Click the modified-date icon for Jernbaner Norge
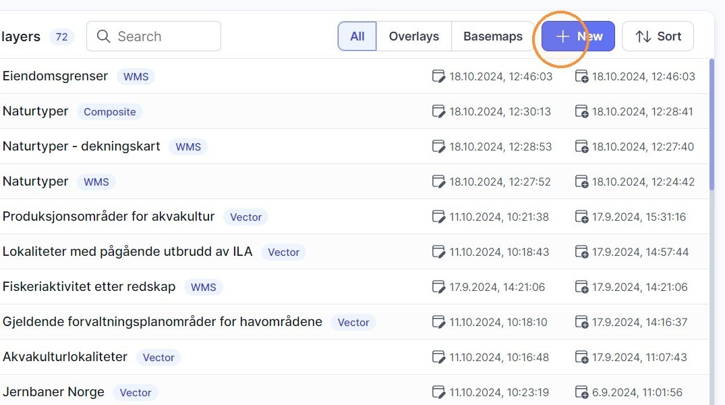725x405 pixels. [x=438, y=392]
